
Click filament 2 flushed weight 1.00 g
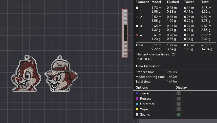(171, 21)
